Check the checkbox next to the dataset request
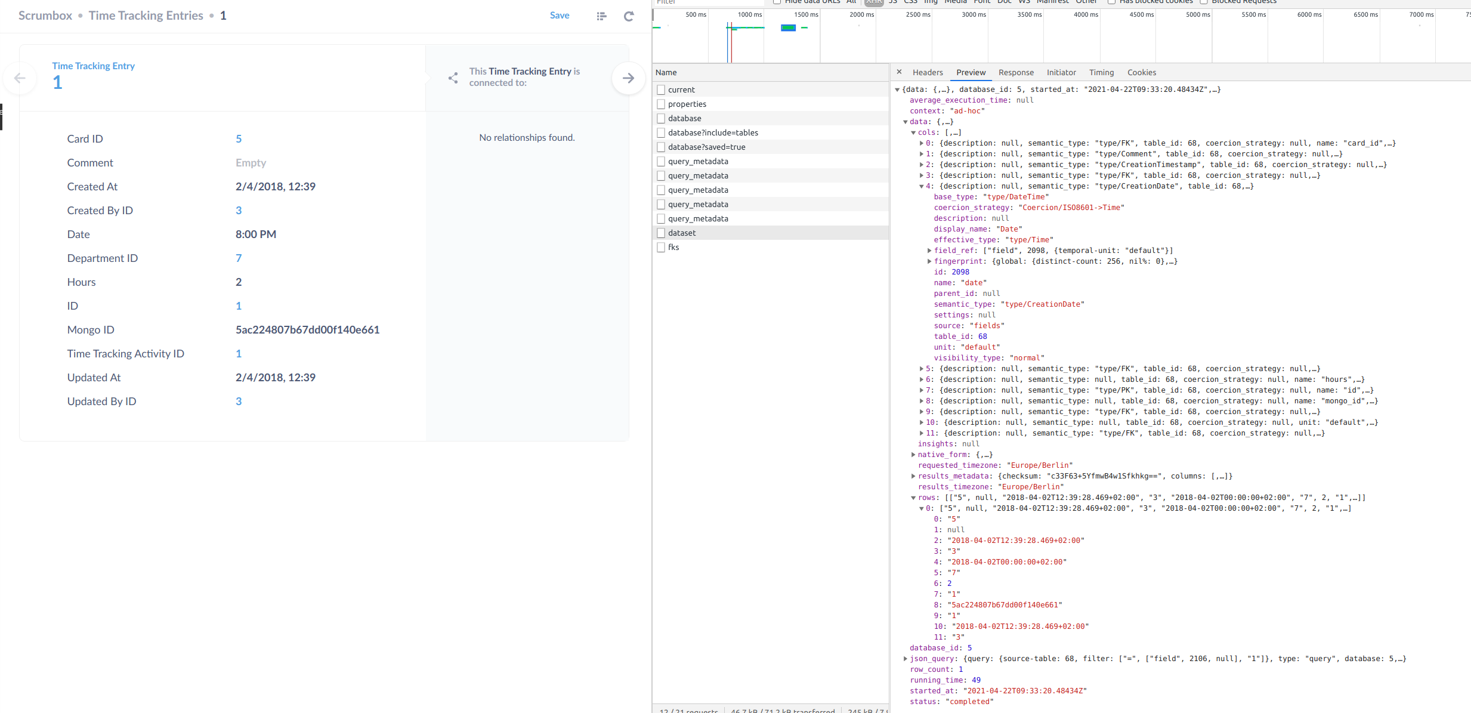This screenshot has width=1471, height=713. point(661,233)
